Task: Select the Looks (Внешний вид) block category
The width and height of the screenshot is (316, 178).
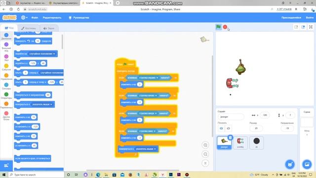Action: coord(6,47)
